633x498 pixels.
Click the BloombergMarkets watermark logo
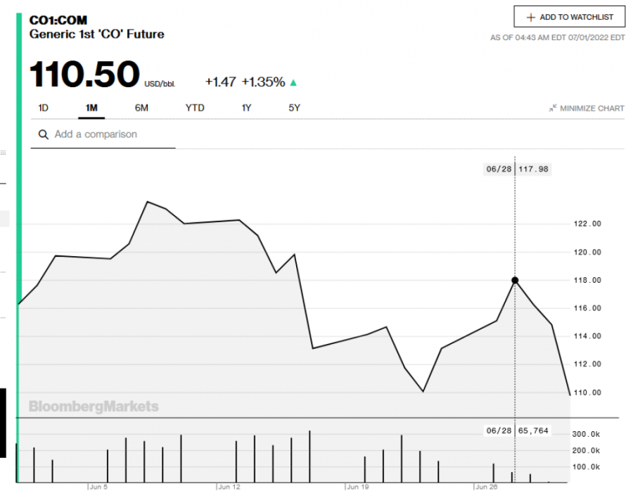[94, 407]
